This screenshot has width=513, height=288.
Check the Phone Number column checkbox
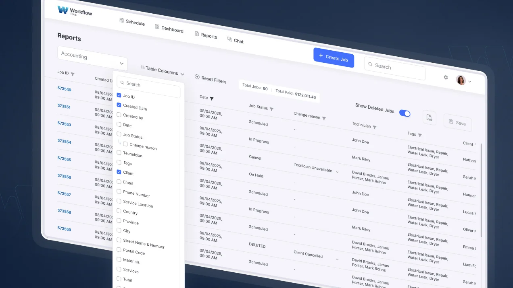point(119,191)
